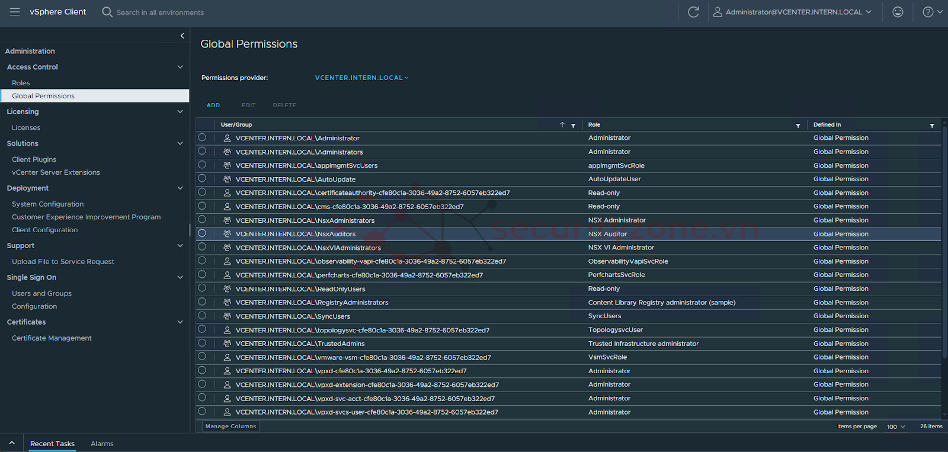Expand the bottom Recent Tasks panel arrow
The image size is (948, 452).
[x=12, y=443]
